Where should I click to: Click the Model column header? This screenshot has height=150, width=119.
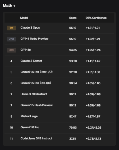point(24,18)
